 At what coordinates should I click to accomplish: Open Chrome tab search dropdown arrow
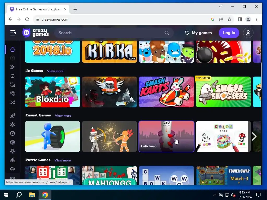click(220, 7)
